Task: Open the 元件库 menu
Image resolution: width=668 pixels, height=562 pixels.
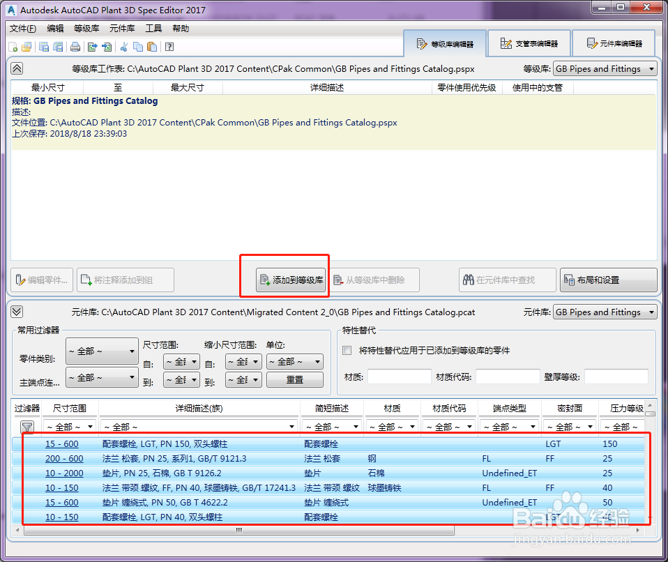Action: pyautogui.click(x=122, y=29)
